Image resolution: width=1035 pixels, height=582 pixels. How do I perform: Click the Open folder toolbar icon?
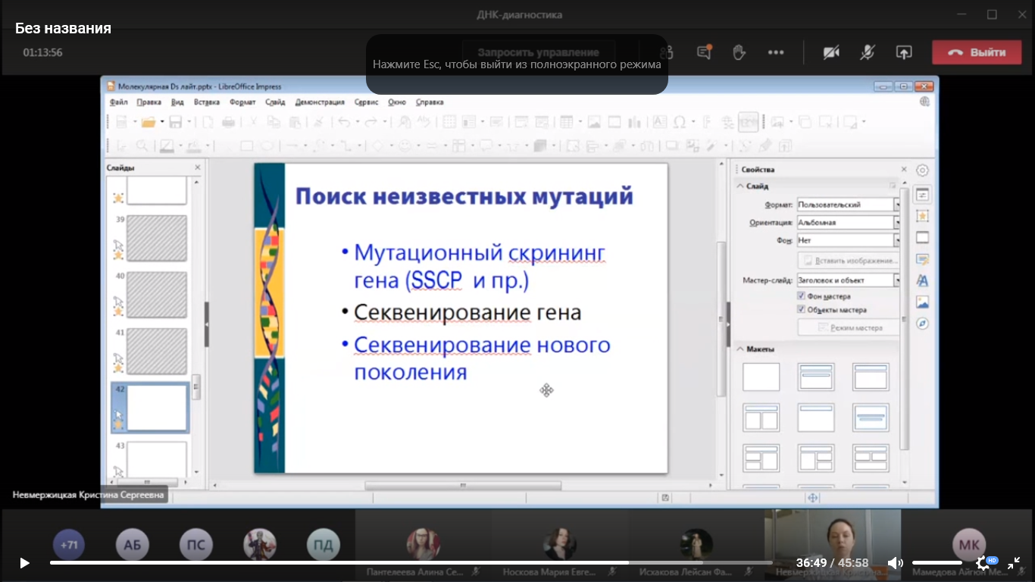(148, 122)
